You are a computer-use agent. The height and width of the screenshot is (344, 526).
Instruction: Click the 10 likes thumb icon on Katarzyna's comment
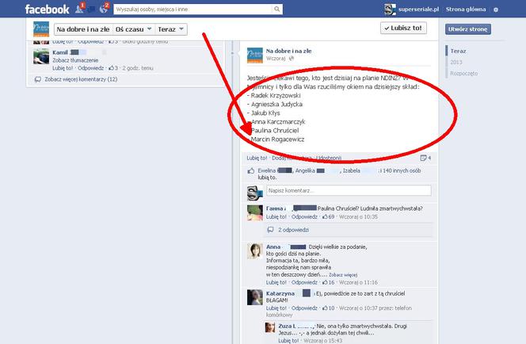[325, 308]
